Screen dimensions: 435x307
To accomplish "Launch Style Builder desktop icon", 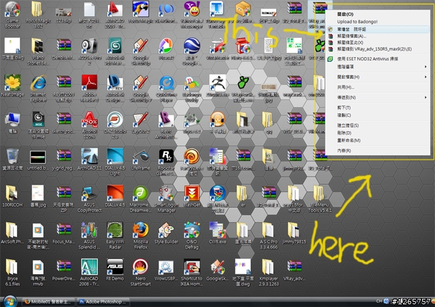I will tap(166, 233).
